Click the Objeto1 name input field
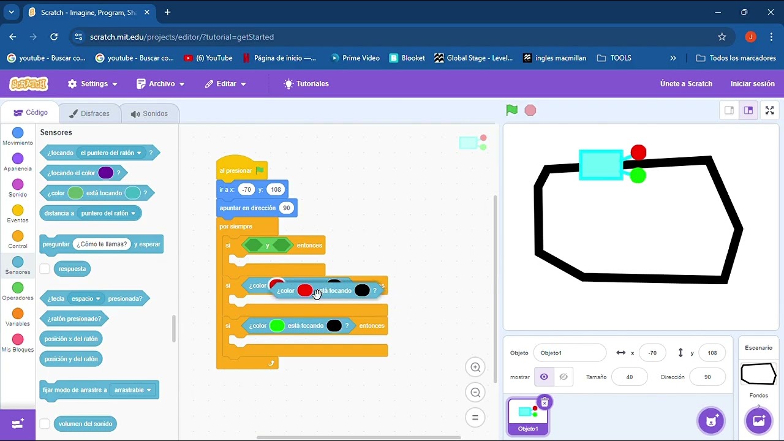Image resolution: width=784 pixels, height=441 pixels. coord(570,353)
